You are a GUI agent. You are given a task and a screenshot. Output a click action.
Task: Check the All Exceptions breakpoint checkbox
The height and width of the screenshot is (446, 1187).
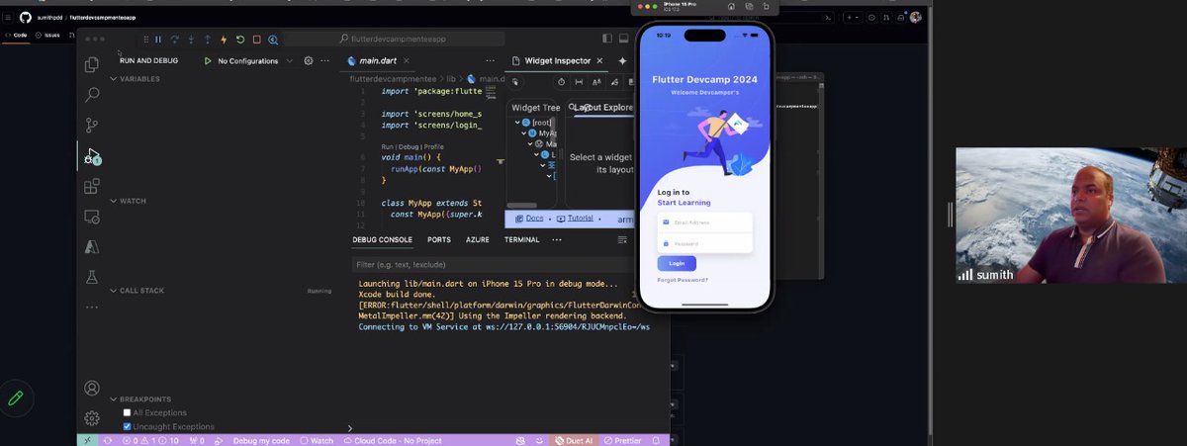(127, 412)
